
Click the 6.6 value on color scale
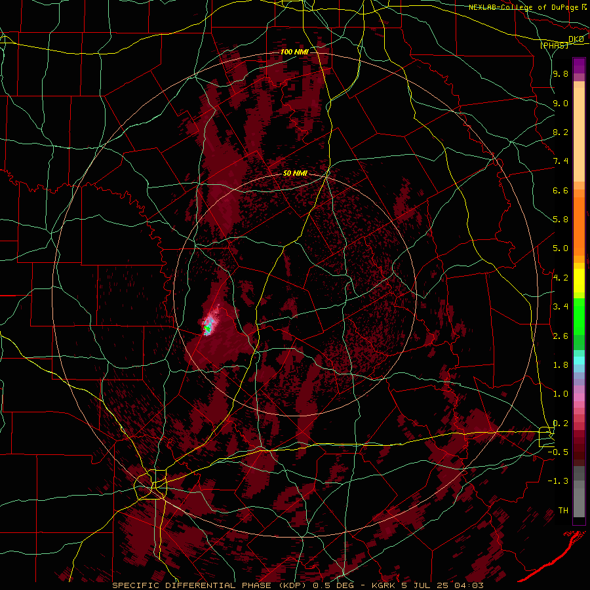click(560, 190)
